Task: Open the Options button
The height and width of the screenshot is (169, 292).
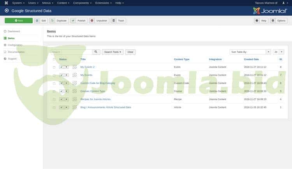Action: click(279, 21)
